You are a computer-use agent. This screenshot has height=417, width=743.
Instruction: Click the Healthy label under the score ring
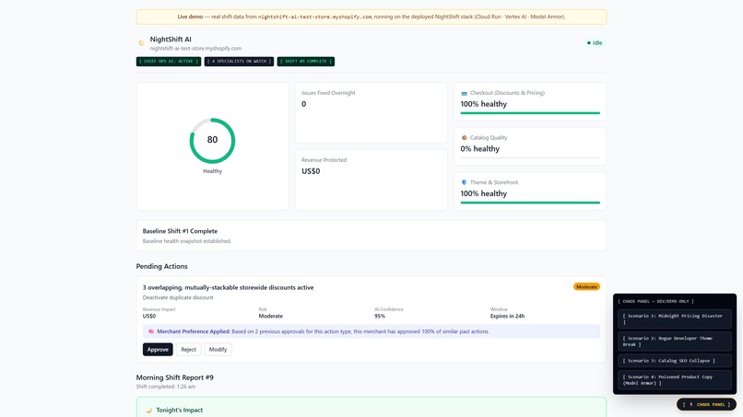tap(212, 171)
